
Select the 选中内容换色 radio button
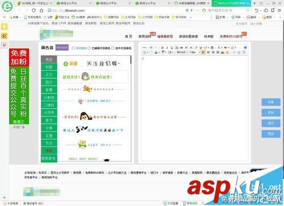113,48
